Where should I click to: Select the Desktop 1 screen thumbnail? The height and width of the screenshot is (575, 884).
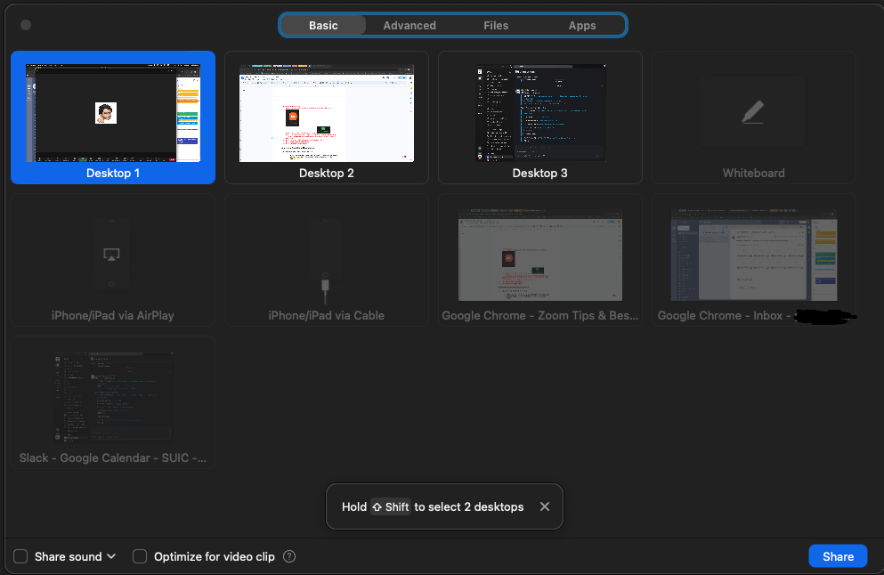click(x=113, y=113)
